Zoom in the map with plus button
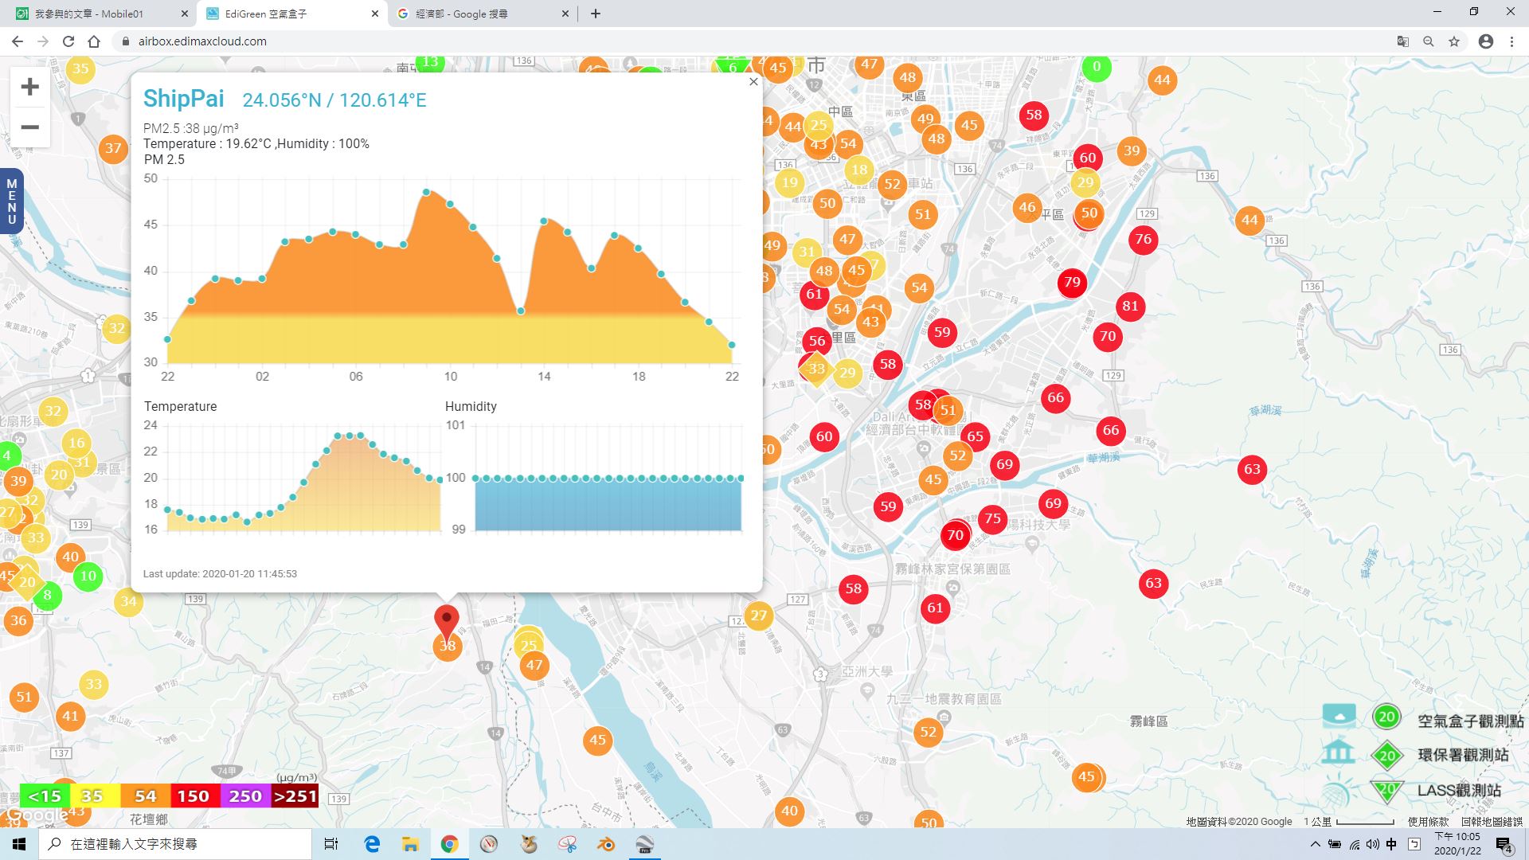 tap(29, 87)
